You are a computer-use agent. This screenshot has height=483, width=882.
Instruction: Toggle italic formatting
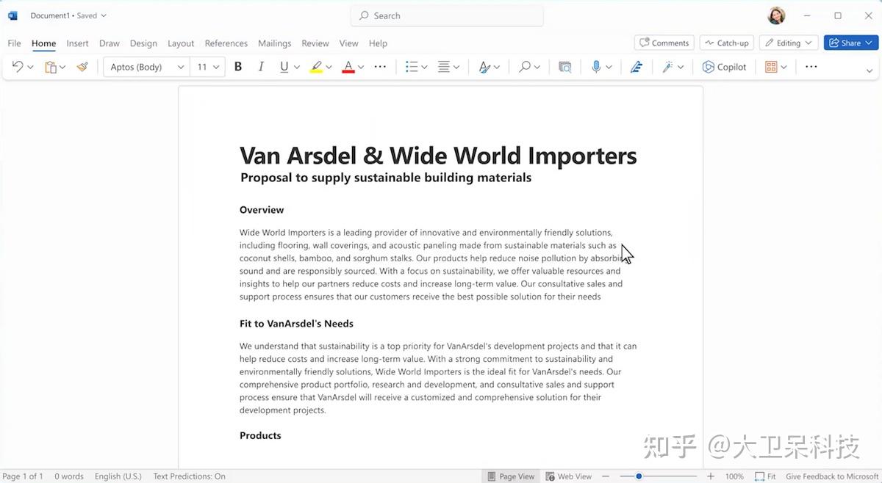[x=261, y=67]
